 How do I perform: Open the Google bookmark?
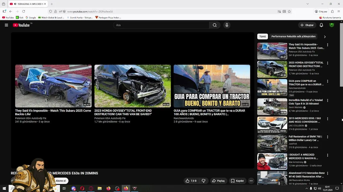(31, 18)
